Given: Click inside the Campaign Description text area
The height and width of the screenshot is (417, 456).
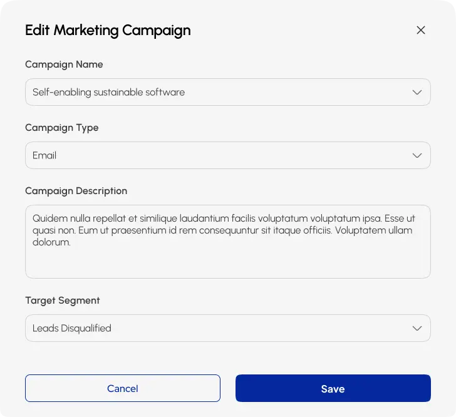Looking at the screenshot, I should (x=228, y=242).
